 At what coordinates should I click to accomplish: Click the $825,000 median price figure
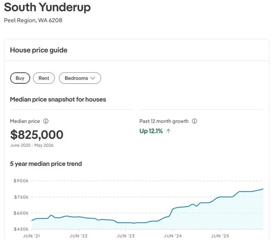pos(37,135)
